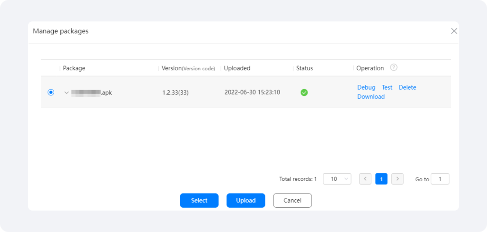Click the Package column header

(74, 68)
